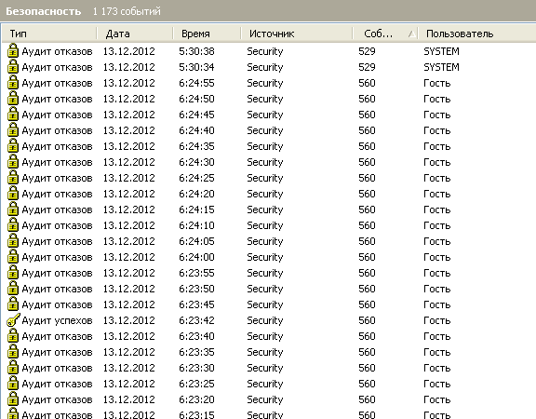
Task: Select the Security source at 6:23:55
Action: tap(265, 273)
